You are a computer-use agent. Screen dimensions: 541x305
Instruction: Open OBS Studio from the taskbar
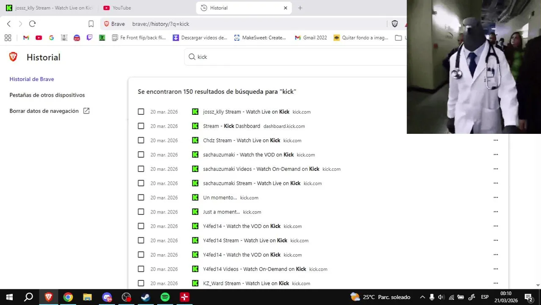click(x=126, y=297)
